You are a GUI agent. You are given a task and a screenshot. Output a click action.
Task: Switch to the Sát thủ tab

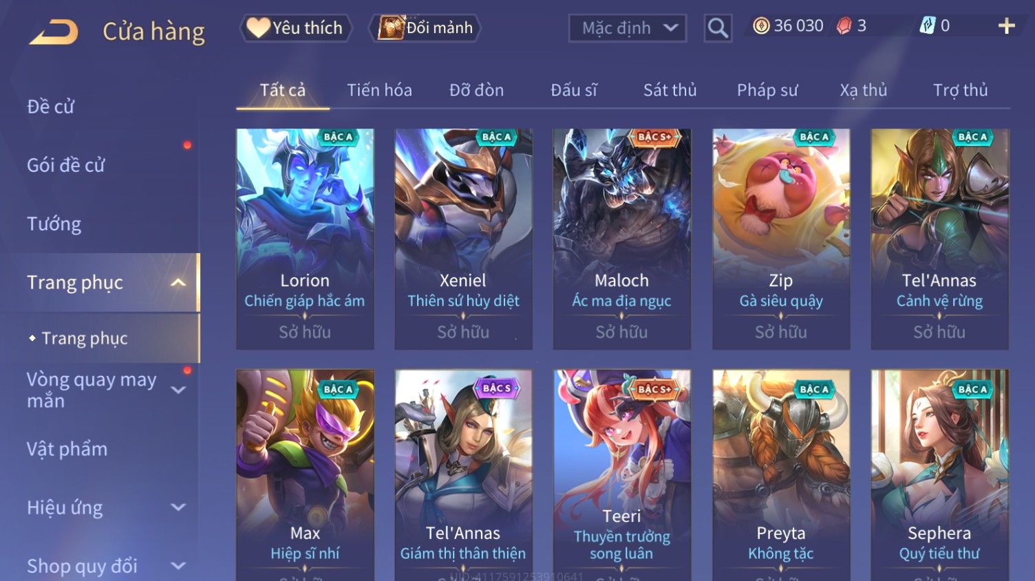click(x=670, y=90)
